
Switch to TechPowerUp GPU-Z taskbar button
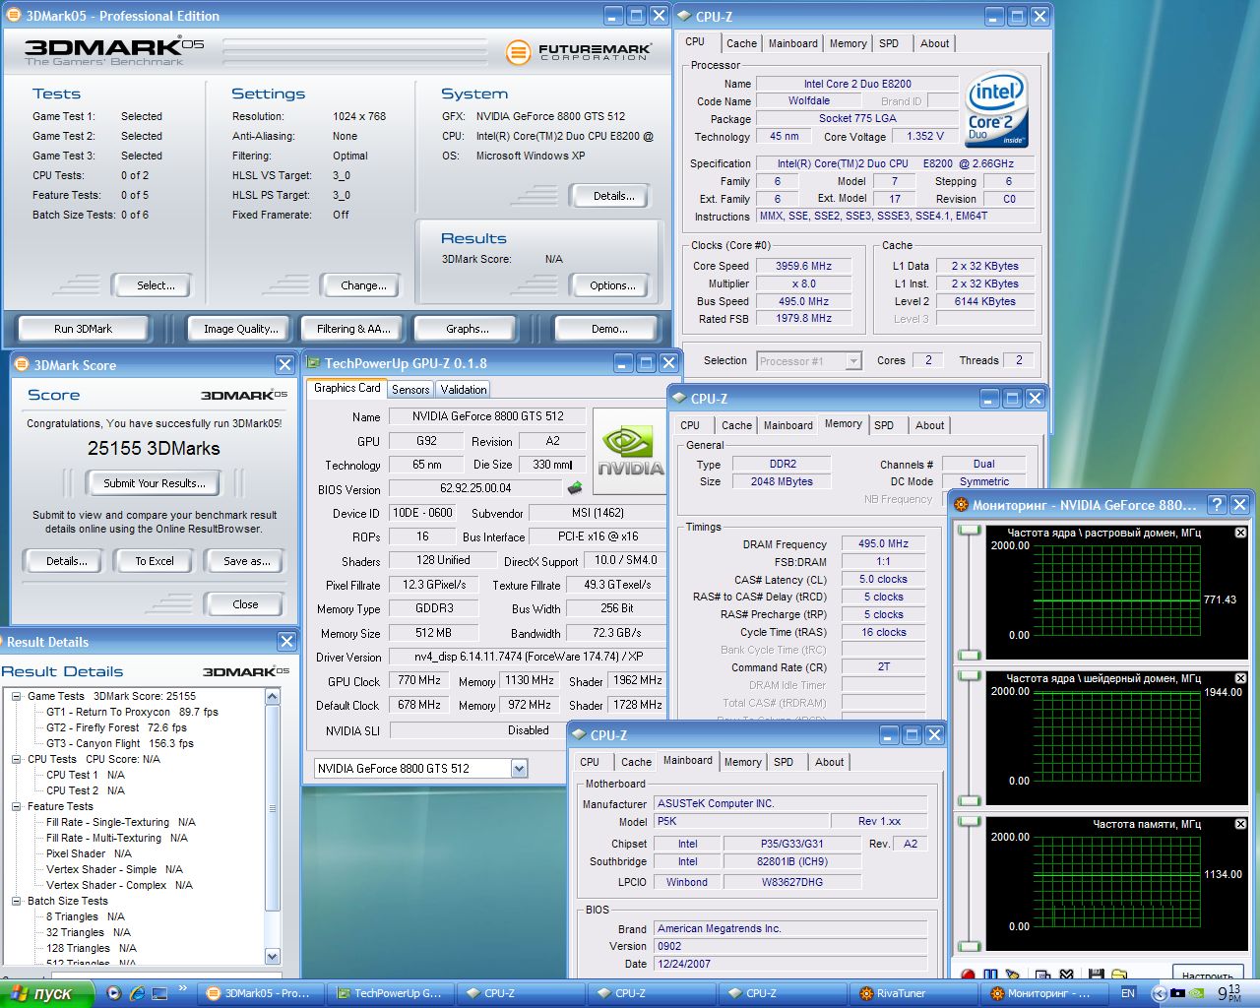pos(390,993)
